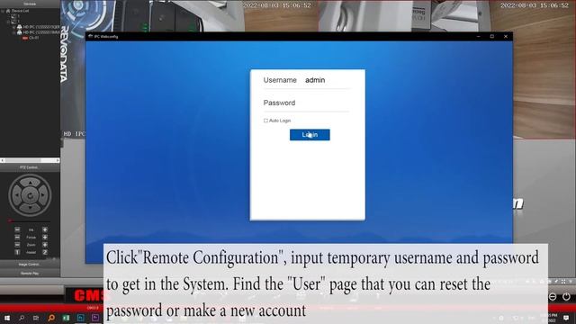576x324 pixels.
Task: Expand the Device List root node
Action: coord(3,11)
